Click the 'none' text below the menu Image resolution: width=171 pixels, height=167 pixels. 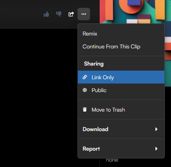(x=112, y=160)
